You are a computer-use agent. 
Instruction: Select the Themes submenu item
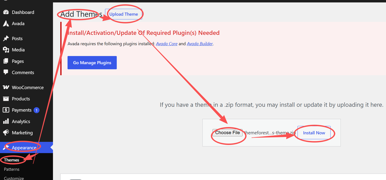[12, 160]
